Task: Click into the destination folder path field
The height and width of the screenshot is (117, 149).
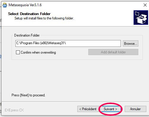Action: point(68,43)
